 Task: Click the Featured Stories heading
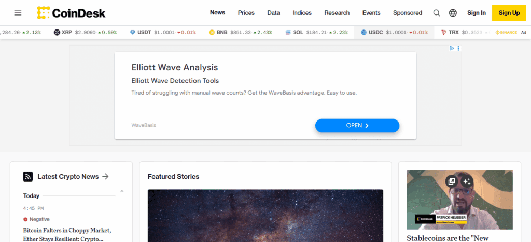coord(173,176)
